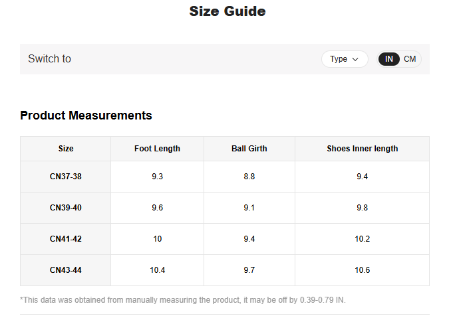Click the 10.6 shoes inner length cell
Viewport: 451px width, 318px height.
click(362, 270)
